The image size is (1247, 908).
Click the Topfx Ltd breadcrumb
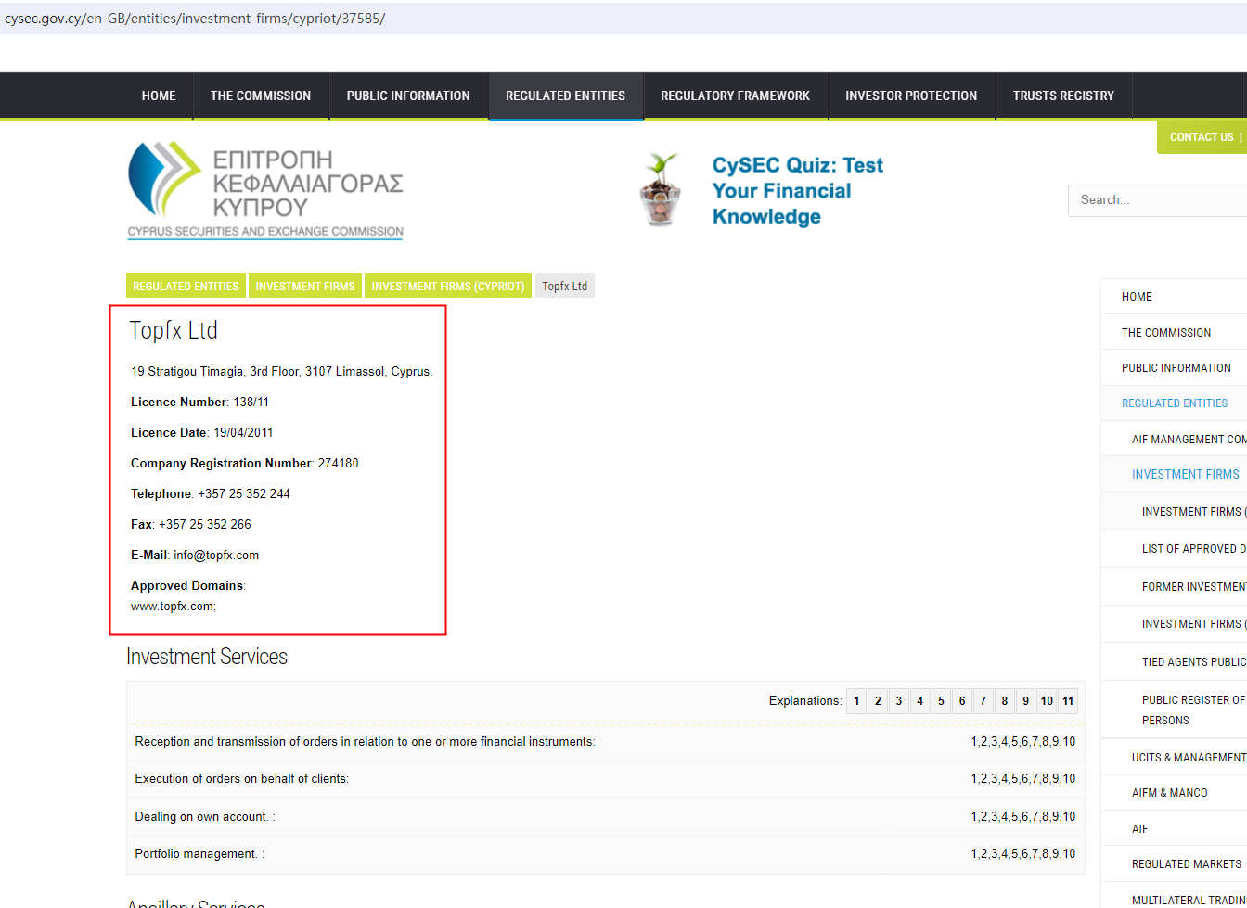(x=565, y=287)
